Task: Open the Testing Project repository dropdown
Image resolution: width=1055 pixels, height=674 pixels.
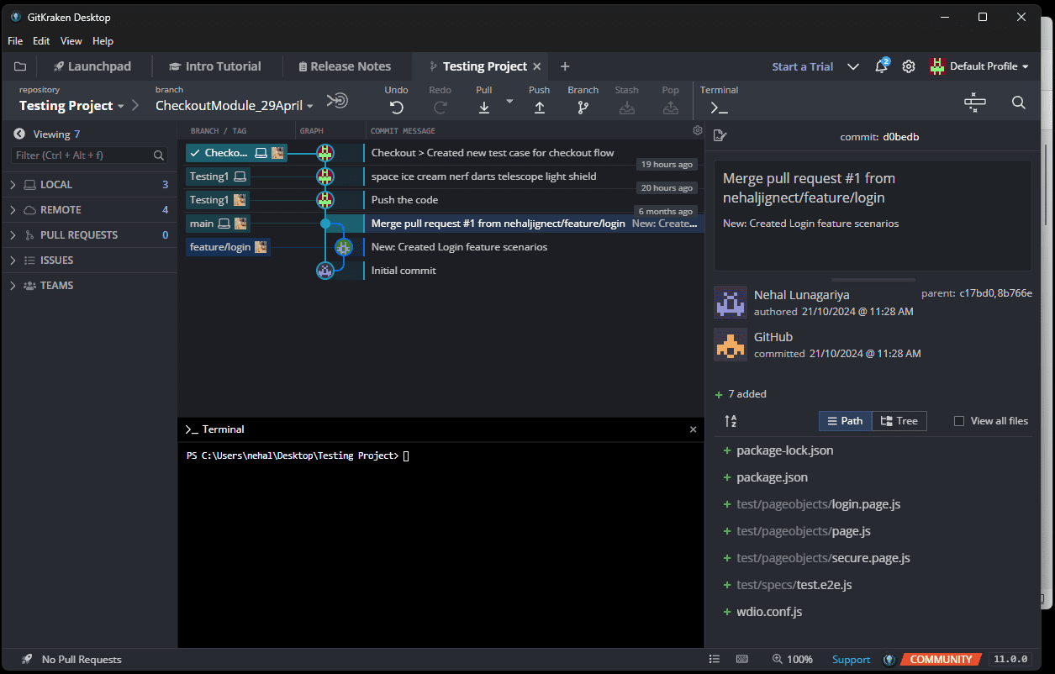Action: tap(71, 106)
